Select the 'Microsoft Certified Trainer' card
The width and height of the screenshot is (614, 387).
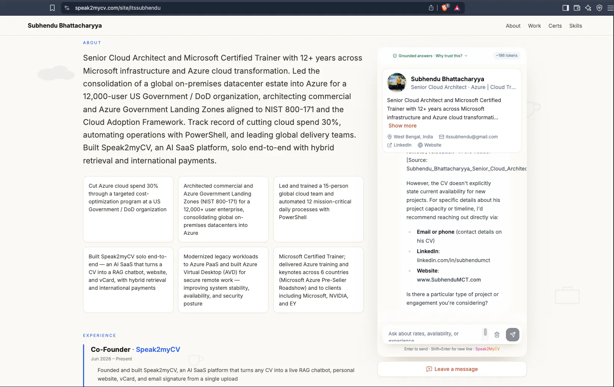point(319,280)
